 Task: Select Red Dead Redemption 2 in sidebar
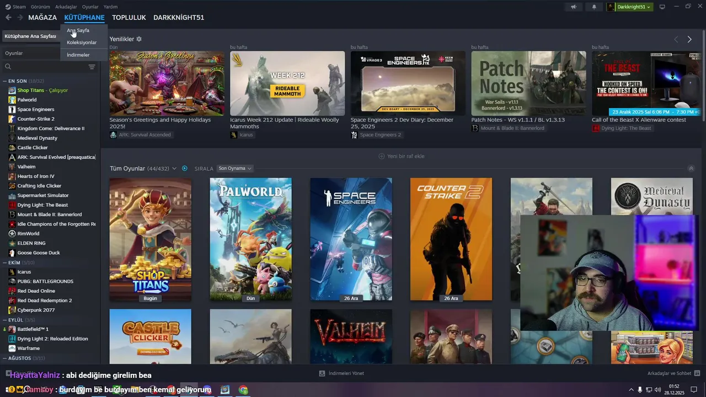(x=45, y=301)
